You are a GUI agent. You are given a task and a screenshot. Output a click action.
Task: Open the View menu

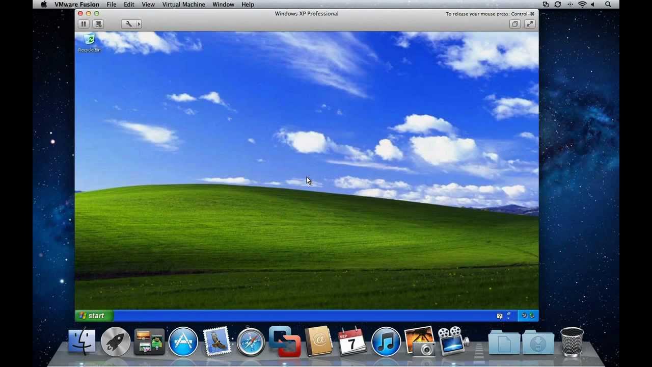(x=148, y=5)
